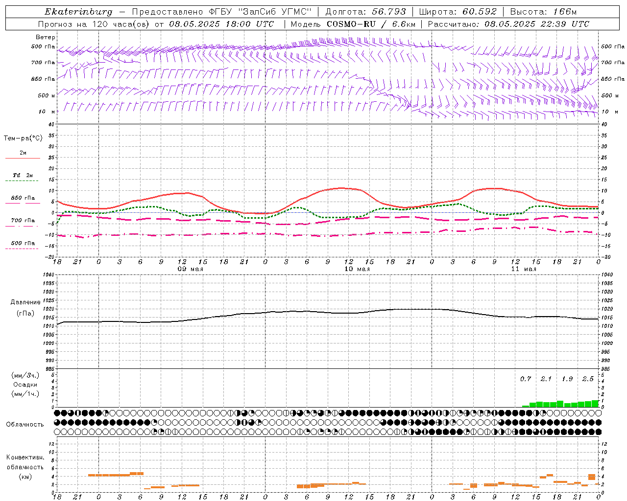Click the 09 мая date label
The image size is (627, 501).
(x=190, y=269)
